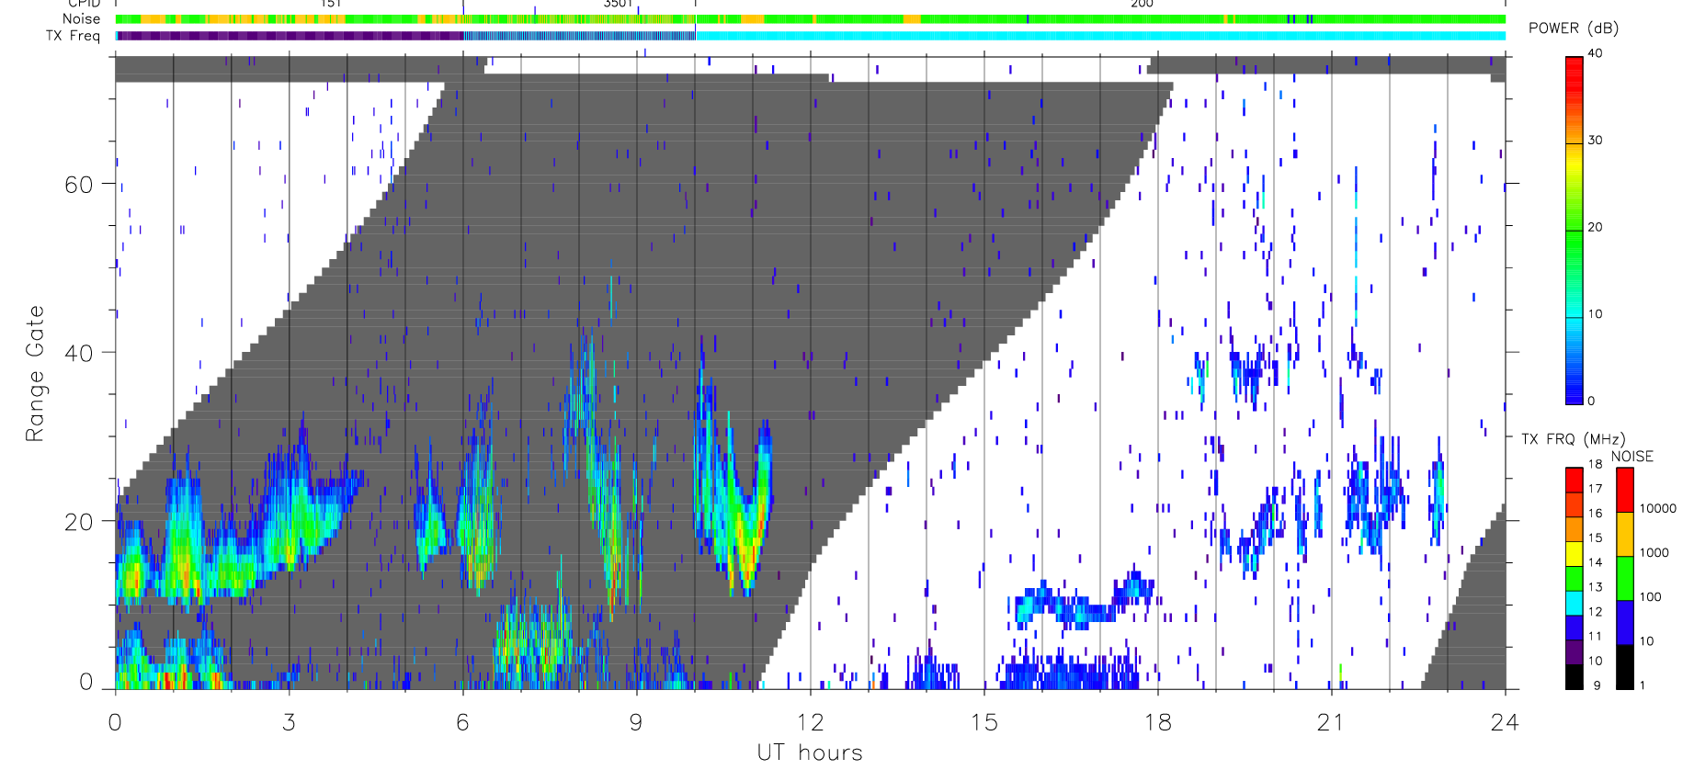Click the 16 MHz label on TX FRQ scale
The width and height of the screenshot is (1694, 781).
point(1595,513)
